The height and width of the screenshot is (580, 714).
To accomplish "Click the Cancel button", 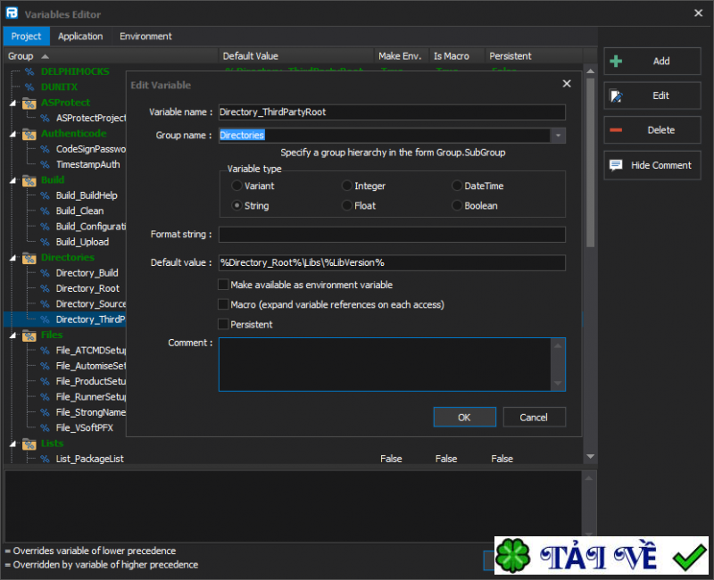I will [534, 418].
